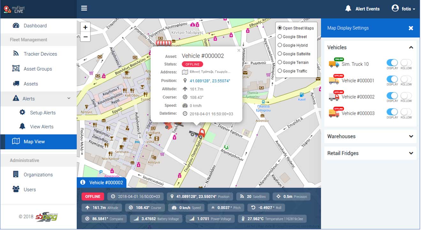
Task: Zoom in on the map
Action: click(x=85, y=27)
